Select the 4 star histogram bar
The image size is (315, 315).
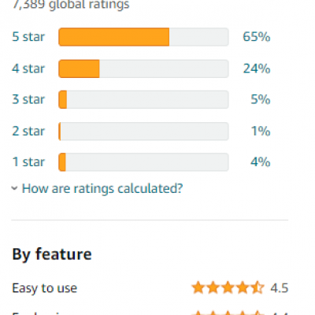[143, 69]
